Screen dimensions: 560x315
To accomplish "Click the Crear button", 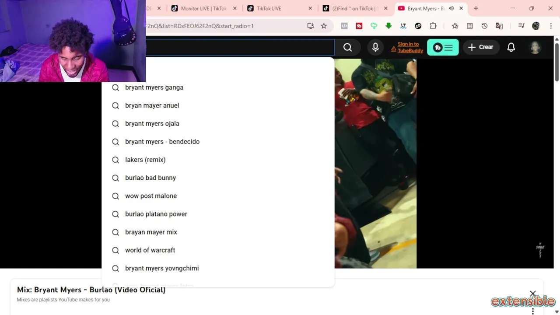I will click(x=480, y=47).
